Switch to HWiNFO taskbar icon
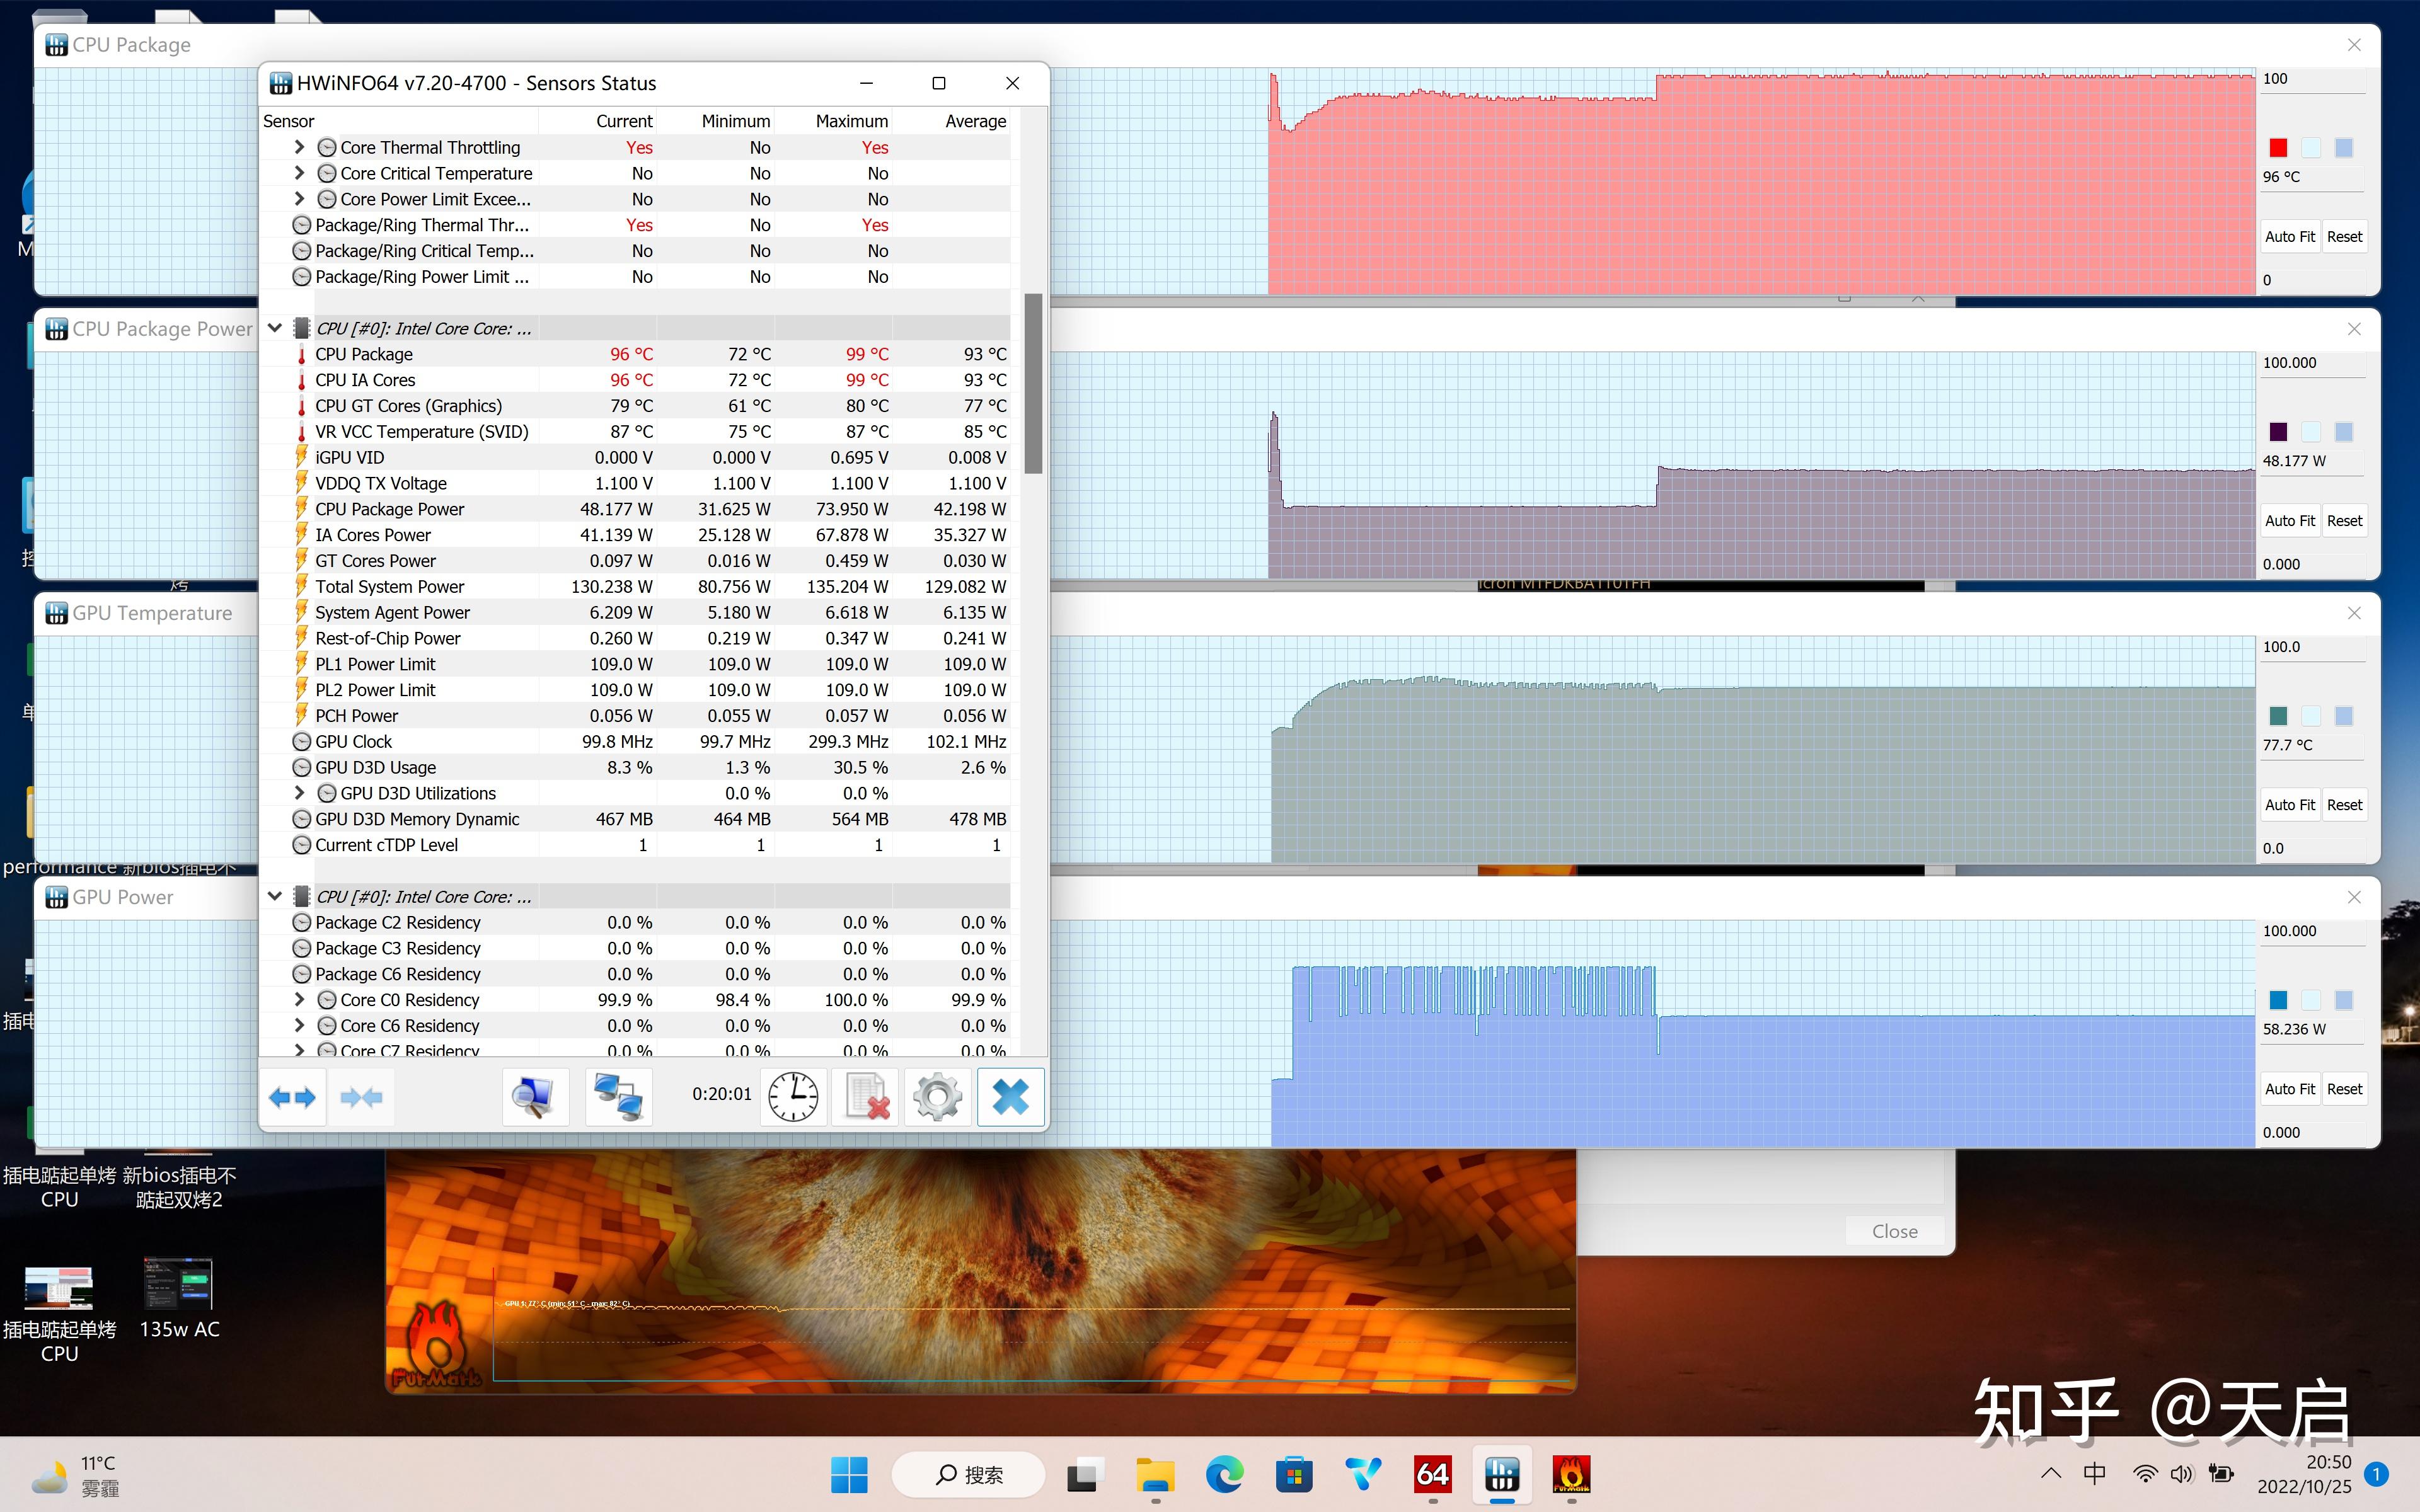 [x=1502, y=1474]
